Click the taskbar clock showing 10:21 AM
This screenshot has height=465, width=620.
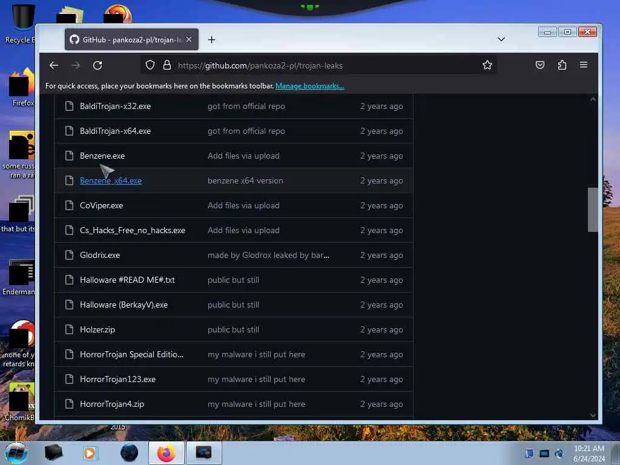point(589,453)
